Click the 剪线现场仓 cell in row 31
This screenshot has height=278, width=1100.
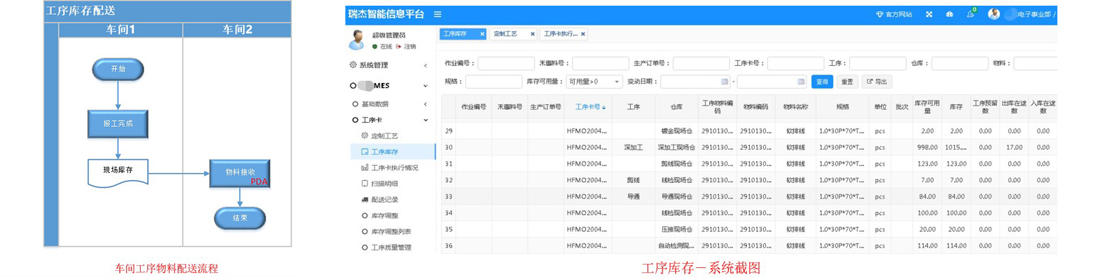pyautogui.click(x=676, y=164)
